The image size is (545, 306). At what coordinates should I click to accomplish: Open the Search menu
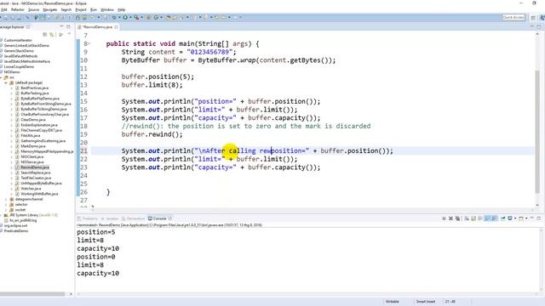coord(66,9)
